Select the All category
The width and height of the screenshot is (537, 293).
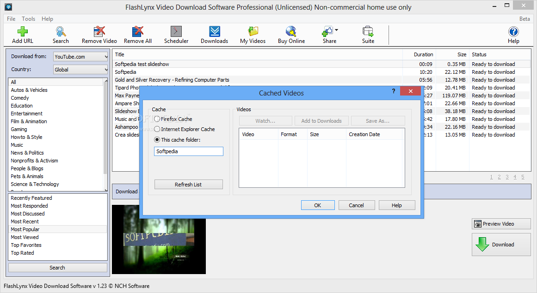point(56,82)
